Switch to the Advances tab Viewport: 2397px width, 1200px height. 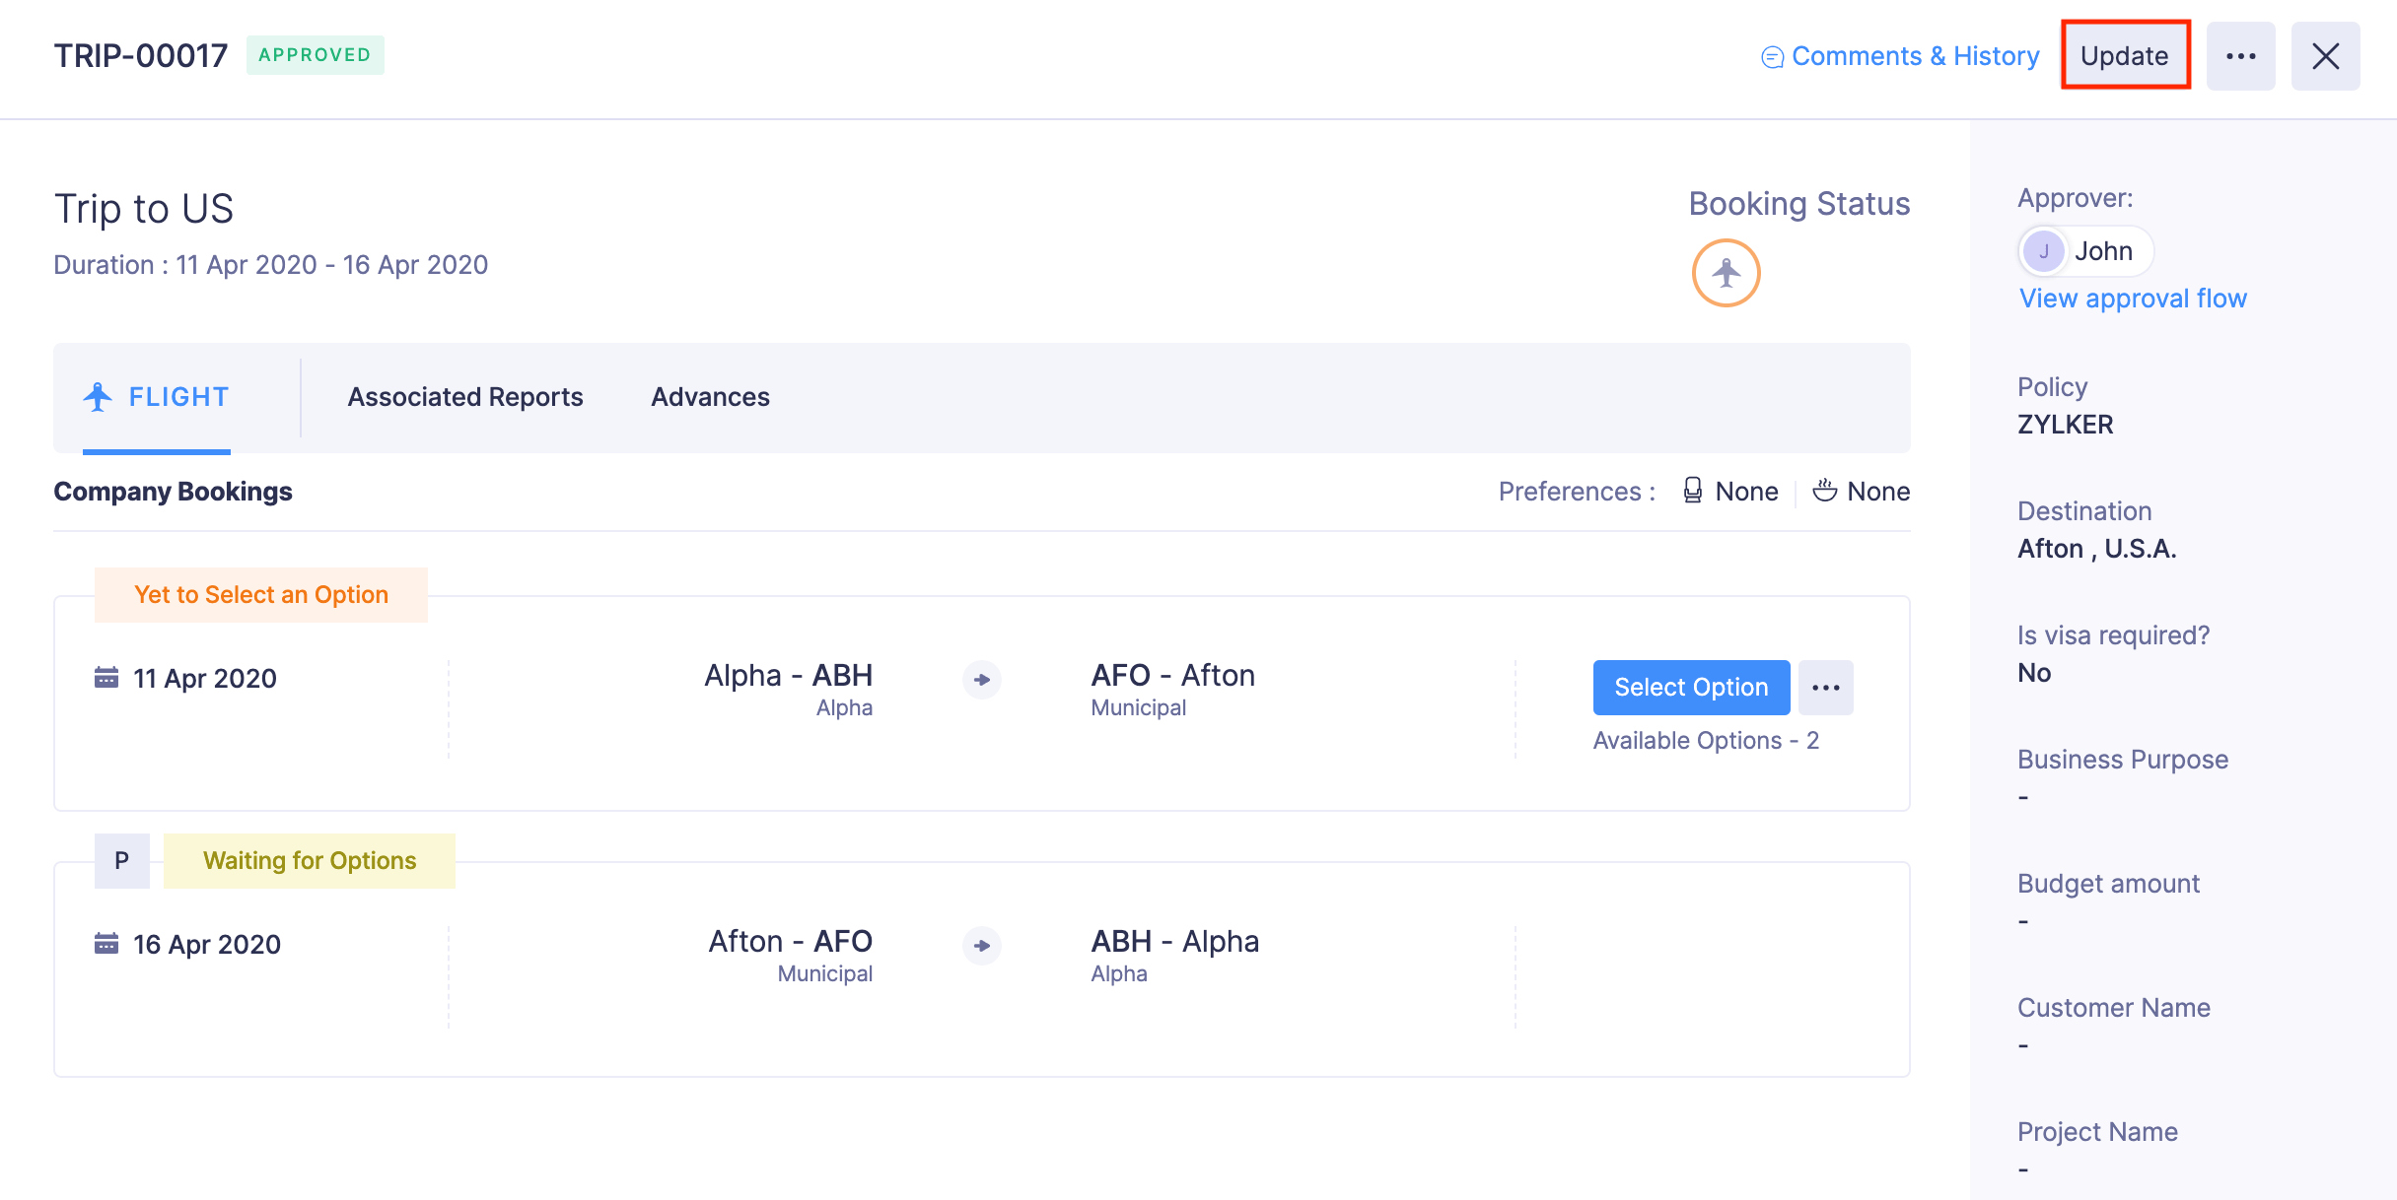(710, 397)
